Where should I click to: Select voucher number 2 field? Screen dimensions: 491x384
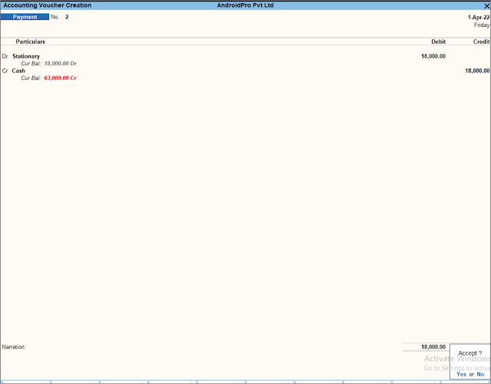[x=67, y=17]
